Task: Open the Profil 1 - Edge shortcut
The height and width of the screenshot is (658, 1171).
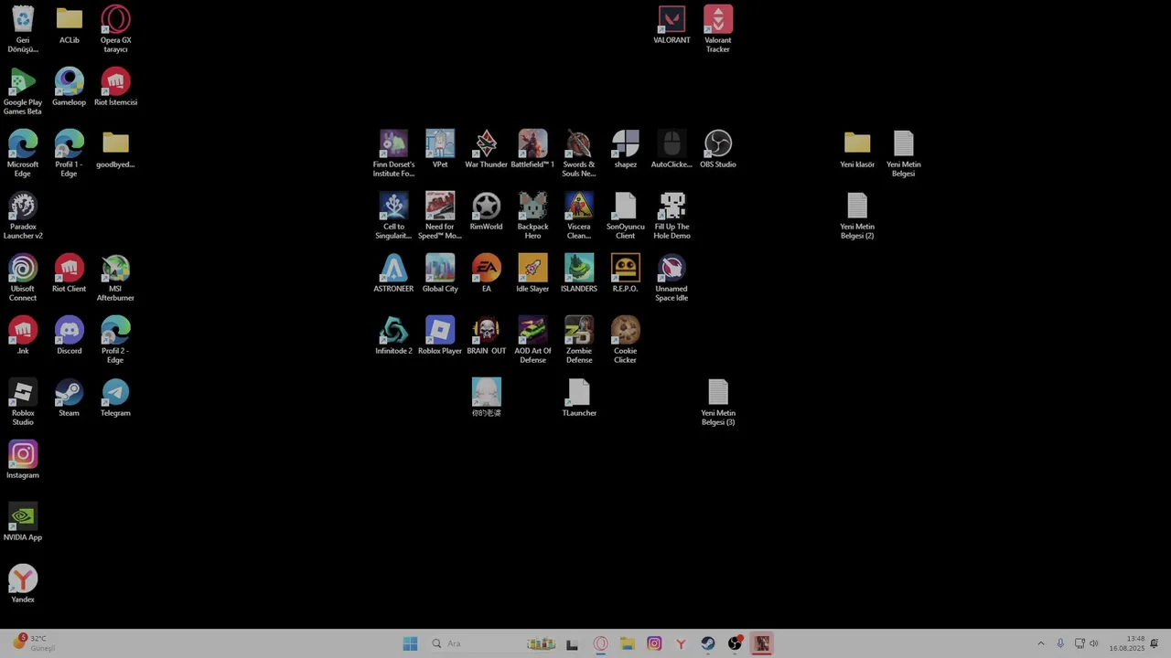Action: click(x=69, y=144)
